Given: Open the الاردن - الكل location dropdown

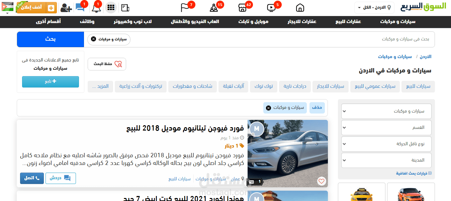Looking at the screenshot, I should 374,7.
